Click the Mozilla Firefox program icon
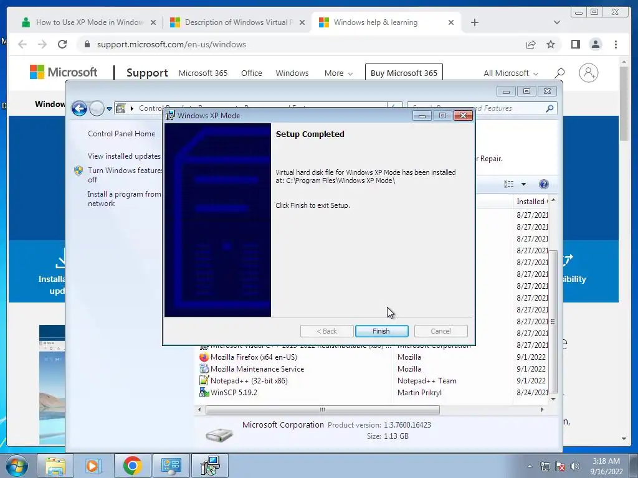This screenshot has width=638, height=478. 204,357
